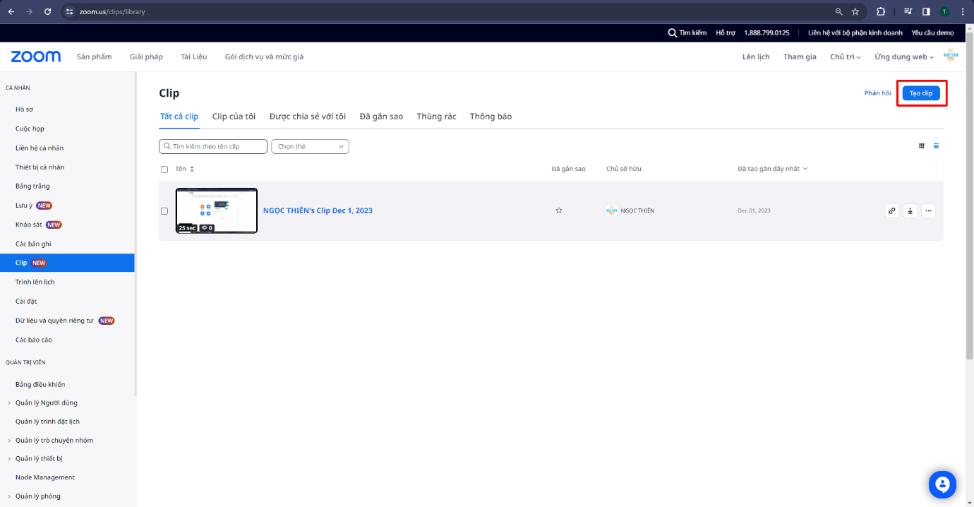Open the chat support bubble
This screenshot has height=507, width=974.
pos(942,484)
